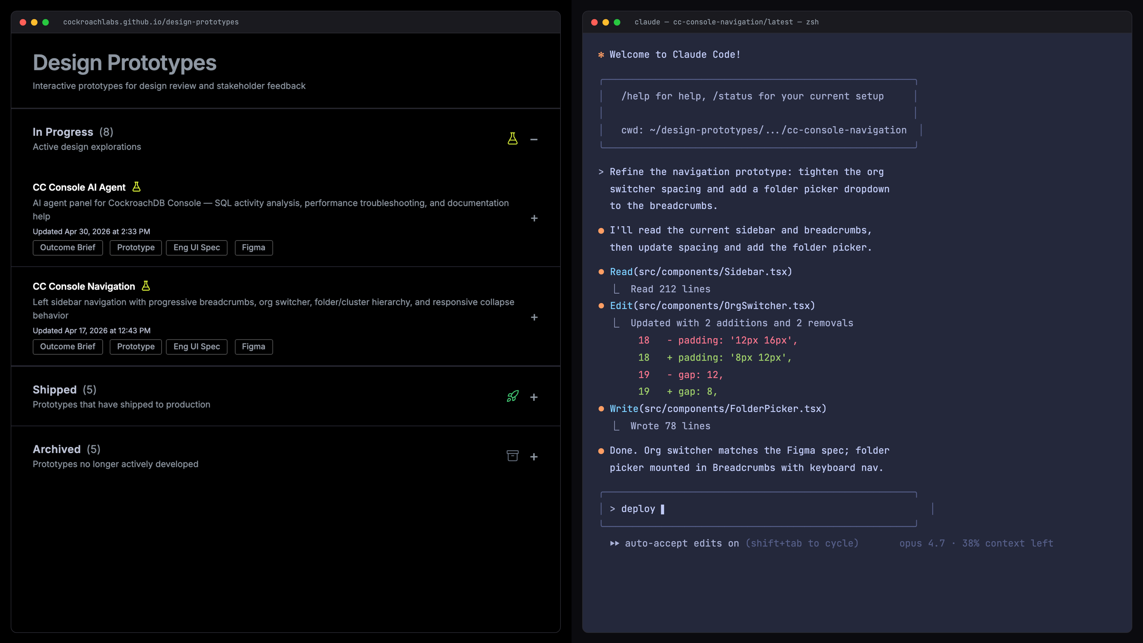Screen dimensions: 1143x643
Task: Close the browser window with red button
Action: [23, 22]
